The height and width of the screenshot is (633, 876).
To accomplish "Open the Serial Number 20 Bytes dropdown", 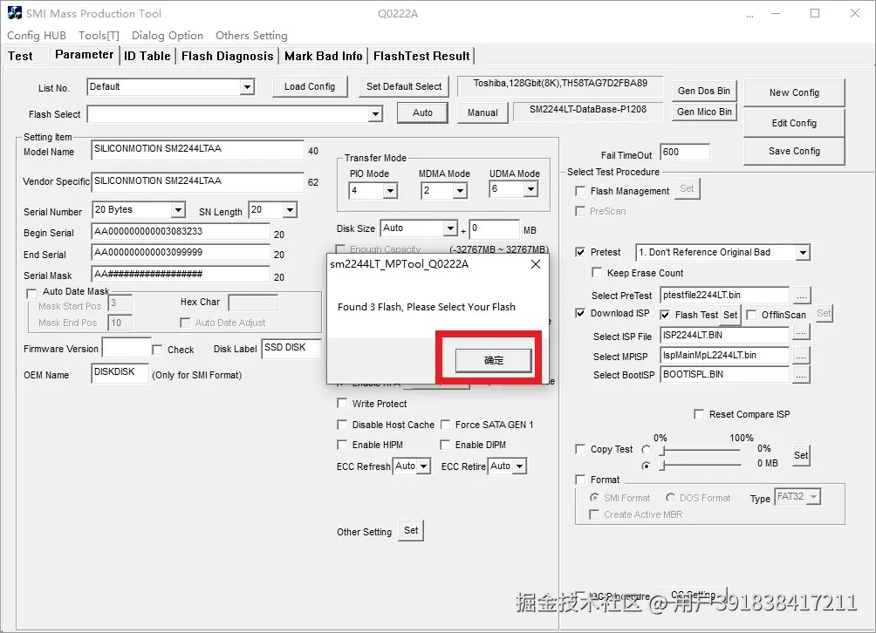I will [x=178, y=210].
